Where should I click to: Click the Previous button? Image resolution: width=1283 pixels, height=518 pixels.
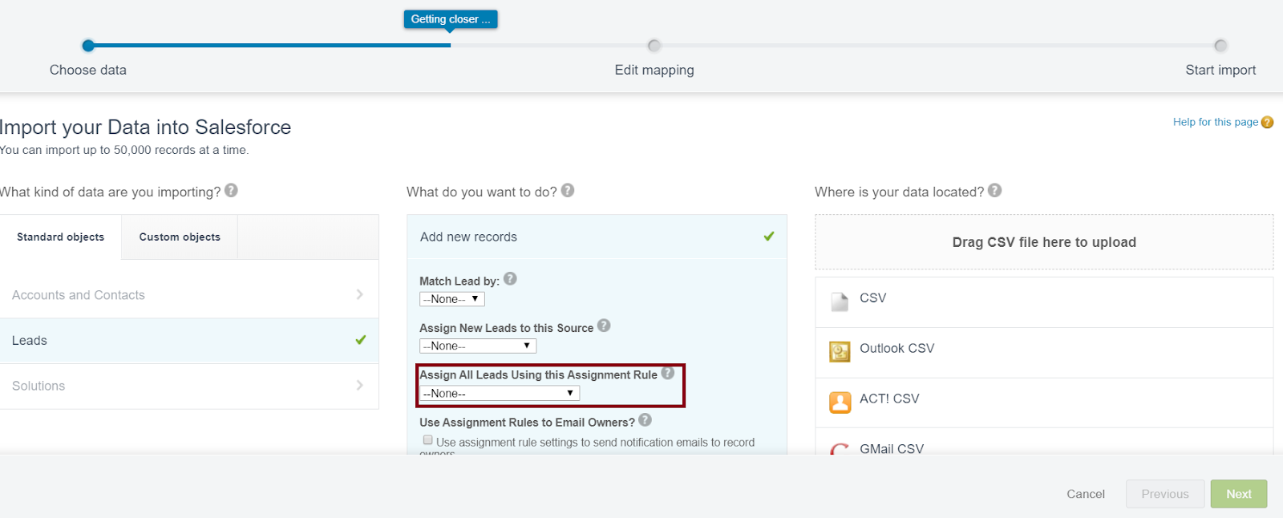(x=1165, y=494)
